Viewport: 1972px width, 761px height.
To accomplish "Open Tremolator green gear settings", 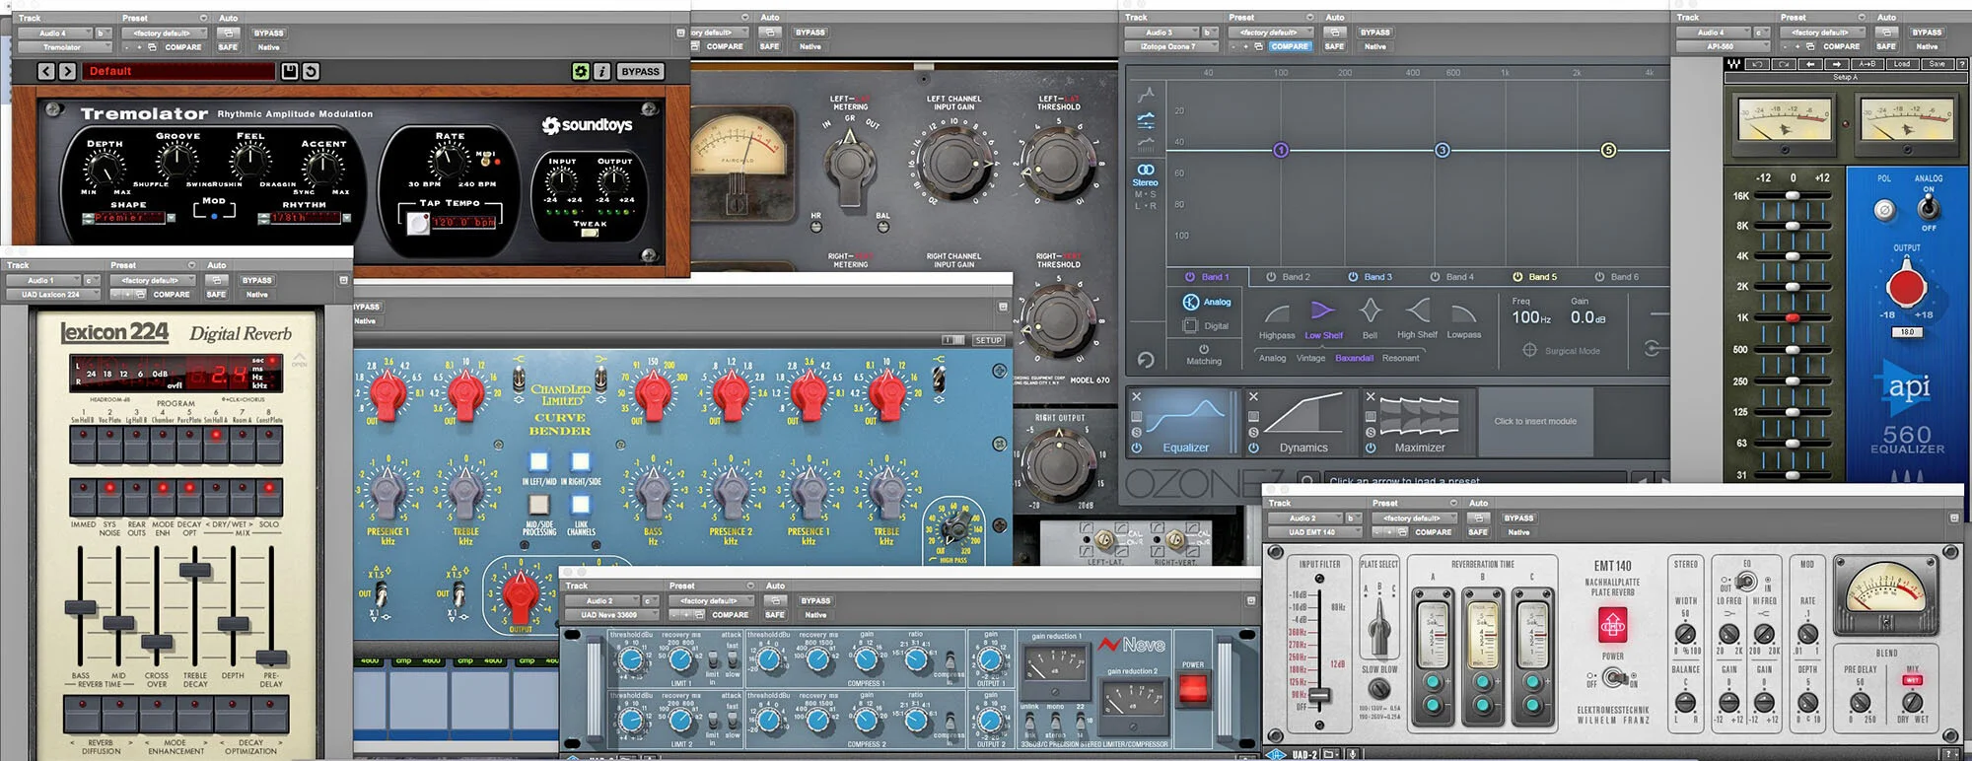I will coord(581,71).
